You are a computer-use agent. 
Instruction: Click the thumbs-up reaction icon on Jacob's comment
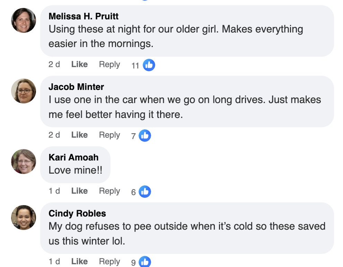tap(145, 135)
